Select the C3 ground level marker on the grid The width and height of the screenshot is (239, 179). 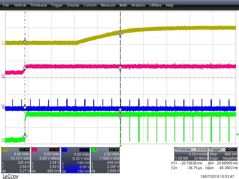coord(3,106)
